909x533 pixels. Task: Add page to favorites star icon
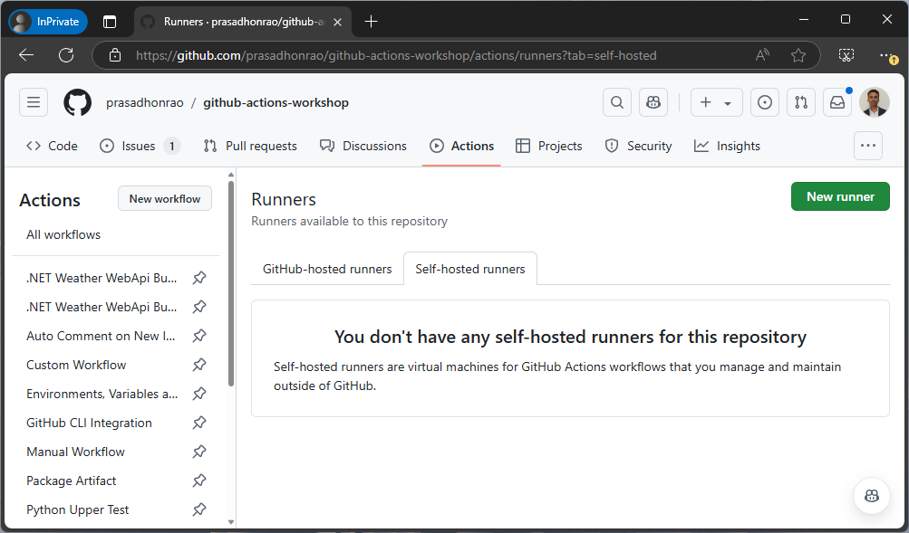(798, 55)
